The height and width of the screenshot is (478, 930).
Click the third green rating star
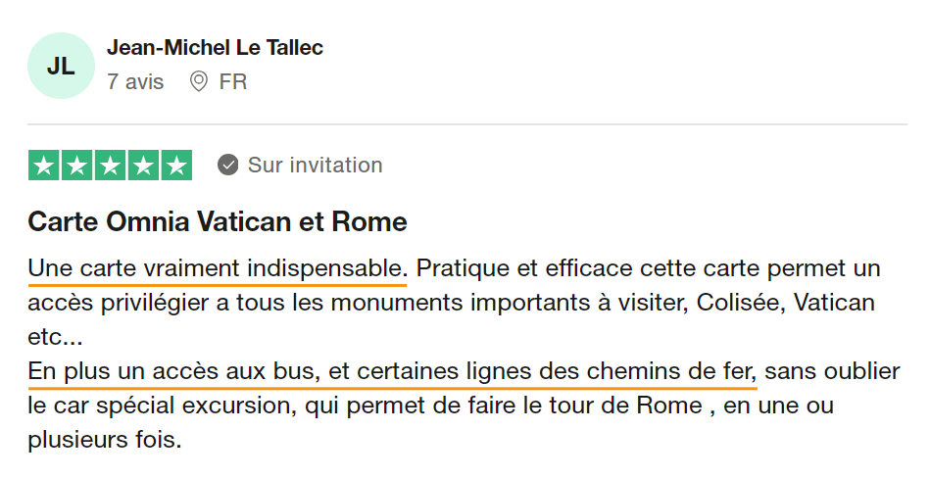coord(111,166)
